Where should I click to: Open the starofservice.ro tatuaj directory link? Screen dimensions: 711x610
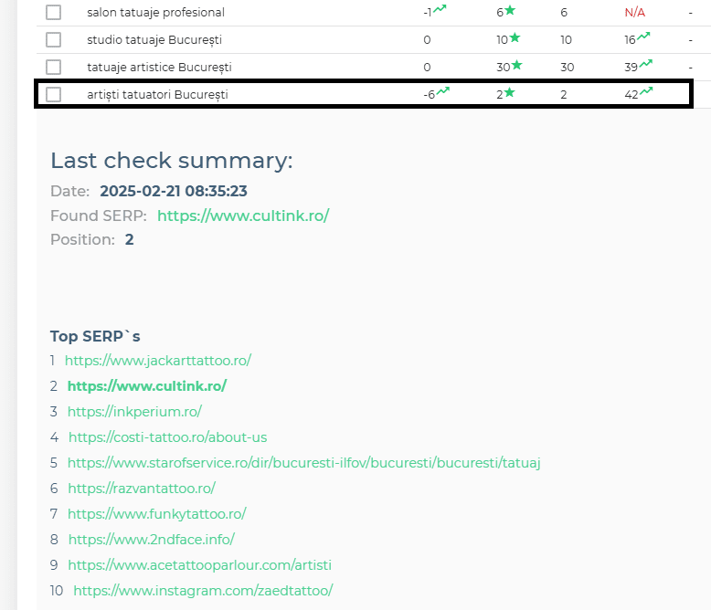pos(303,463)
